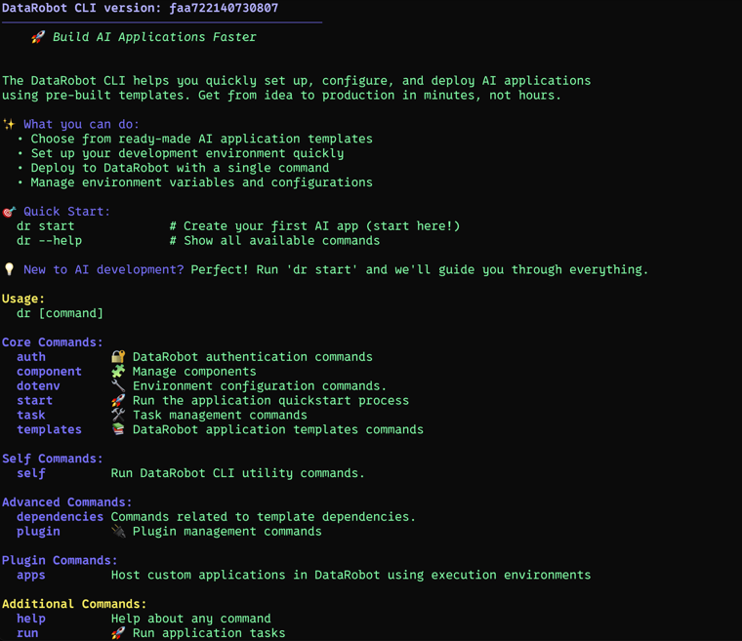Click the hammer and wrench emoji on task row
The width and height of the screenshot is (742, 641).
[x=118, y=415]
